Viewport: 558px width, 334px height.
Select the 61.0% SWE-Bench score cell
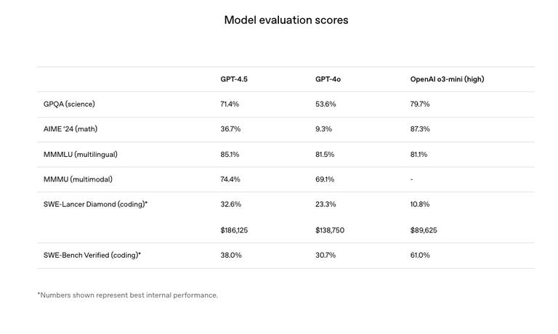(420, 256)
